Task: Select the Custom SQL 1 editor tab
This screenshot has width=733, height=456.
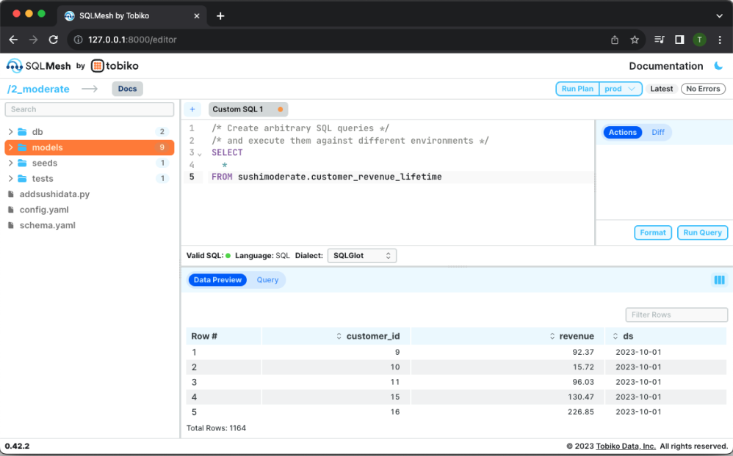Action: point(248,109)
